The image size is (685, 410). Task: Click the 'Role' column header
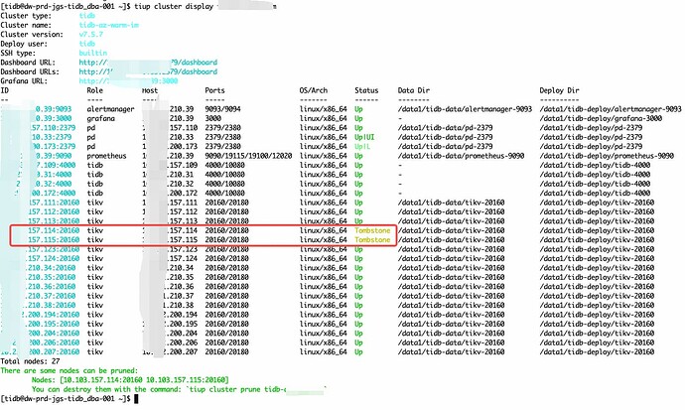pos(94,90)
